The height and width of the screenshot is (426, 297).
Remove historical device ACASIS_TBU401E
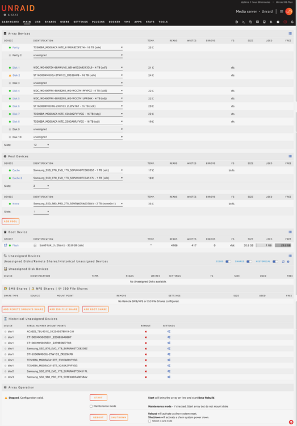tap(145, 332)
